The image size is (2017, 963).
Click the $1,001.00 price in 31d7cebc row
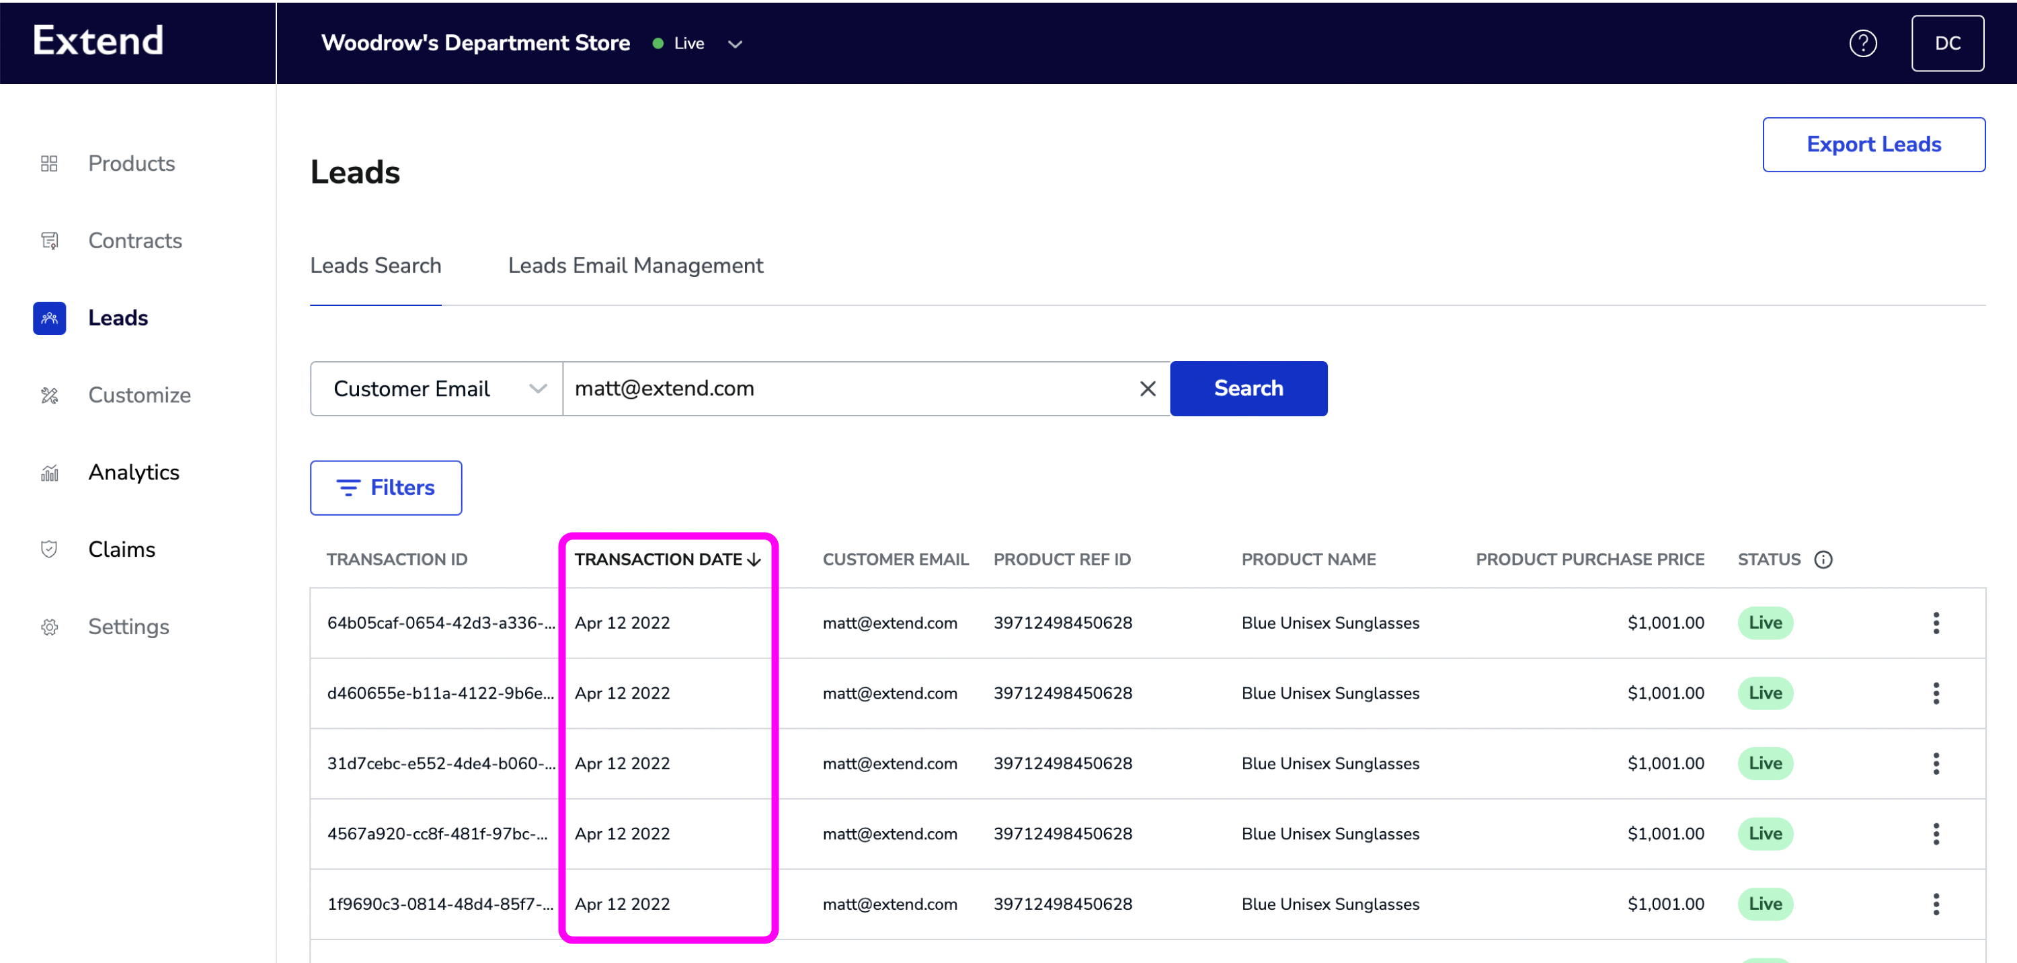point(1665,763)
